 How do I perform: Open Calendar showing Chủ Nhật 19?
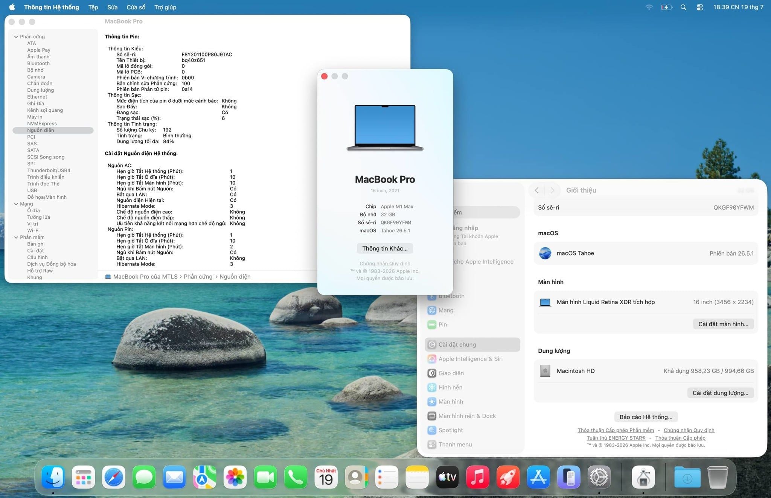point(326,477)
